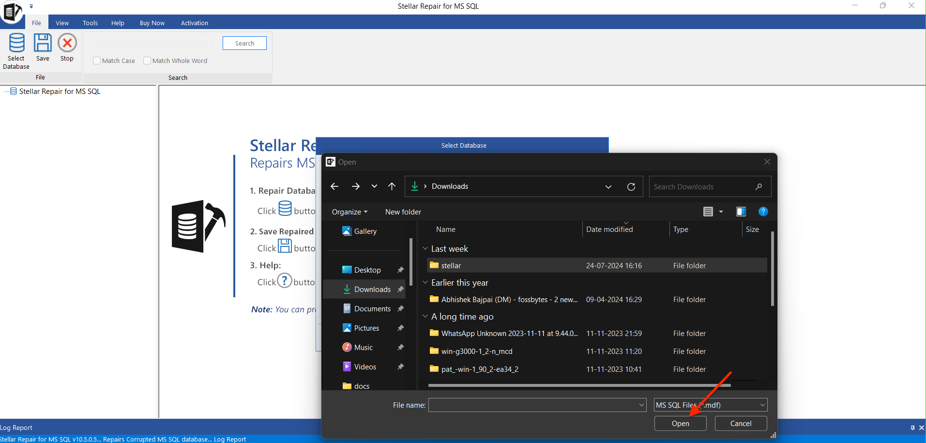Change the file list view layout

(x=708, y=212)
